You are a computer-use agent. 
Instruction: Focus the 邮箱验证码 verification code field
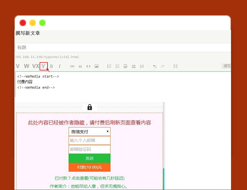coord(89,149)
